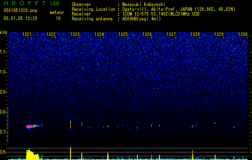252x160 pixels.
Task: Click the 0.7 kHz frequency label
Action: pyautogui.click(x=4, y=132)
